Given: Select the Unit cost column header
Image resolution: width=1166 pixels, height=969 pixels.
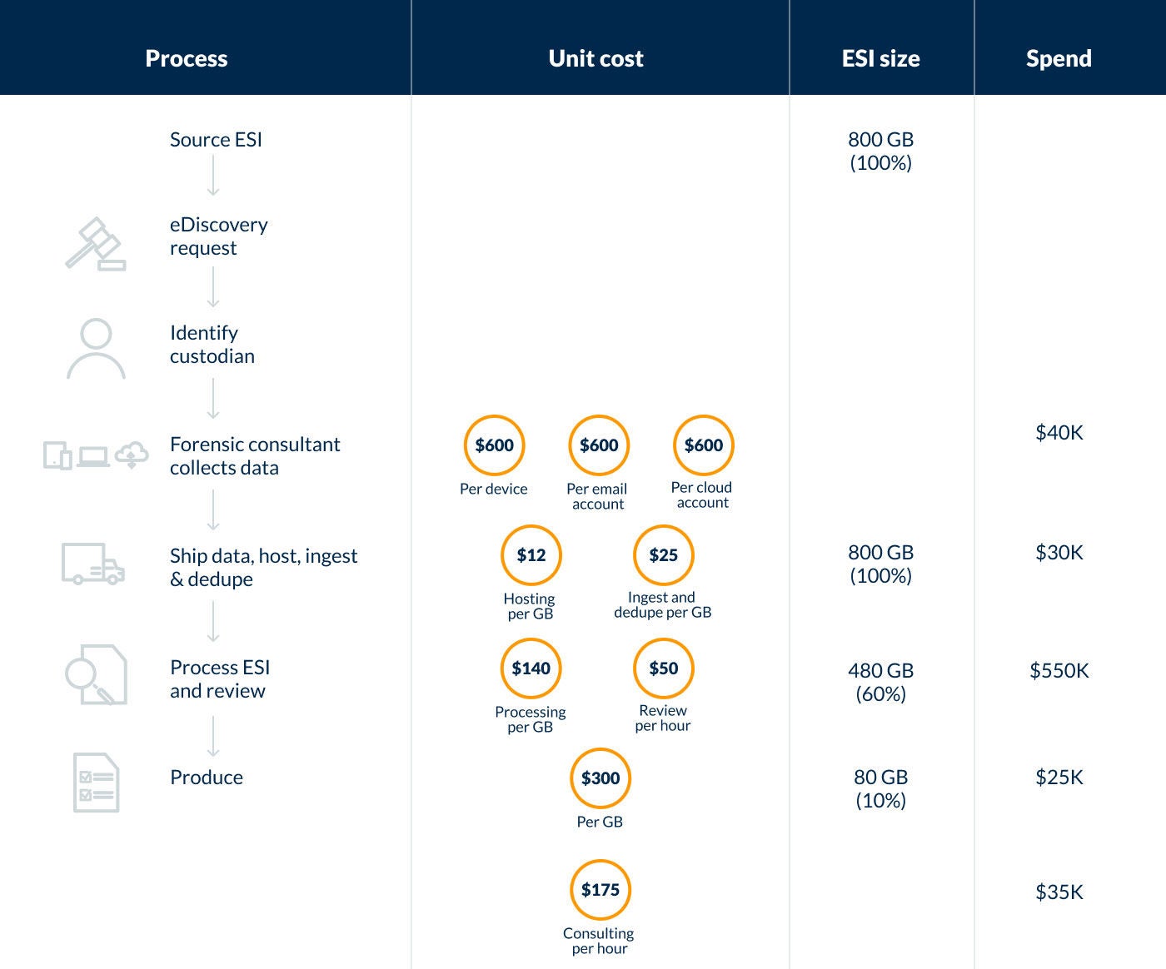Looking at the screenshot, I should (595, 58).
